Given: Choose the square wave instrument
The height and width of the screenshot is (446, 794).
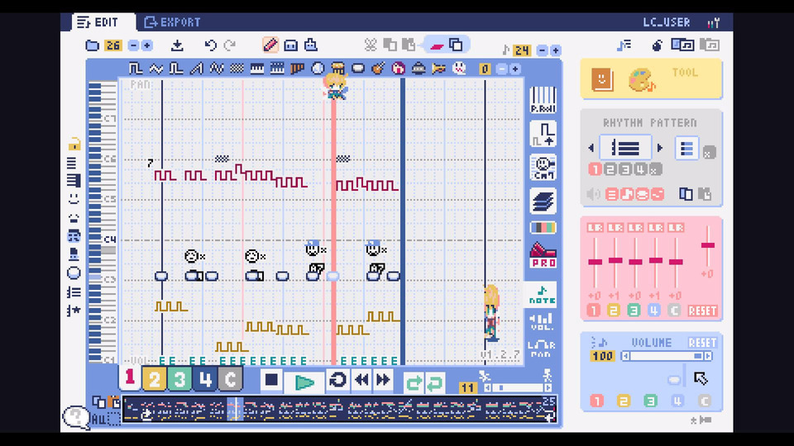Looking at the screenshot, I should (135, 69).
